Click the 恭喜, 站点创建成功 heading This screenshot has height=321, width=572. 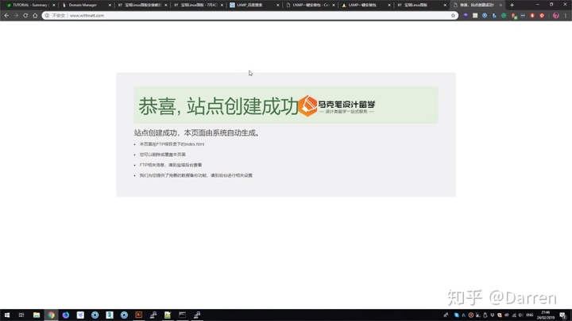pos(218,106)
